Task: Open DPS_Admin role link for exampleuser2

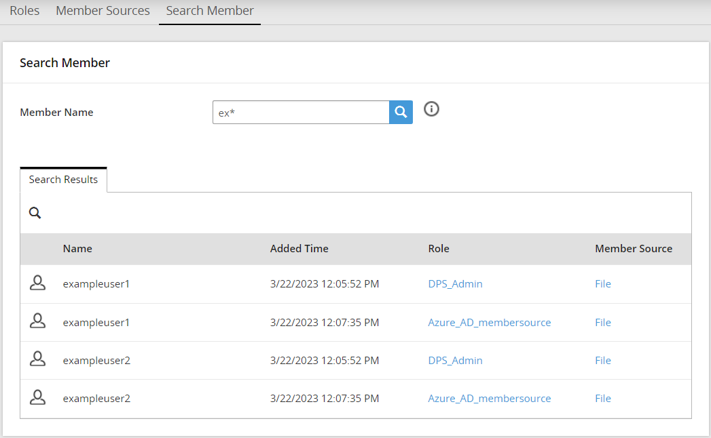Action: tap(455, 361)
